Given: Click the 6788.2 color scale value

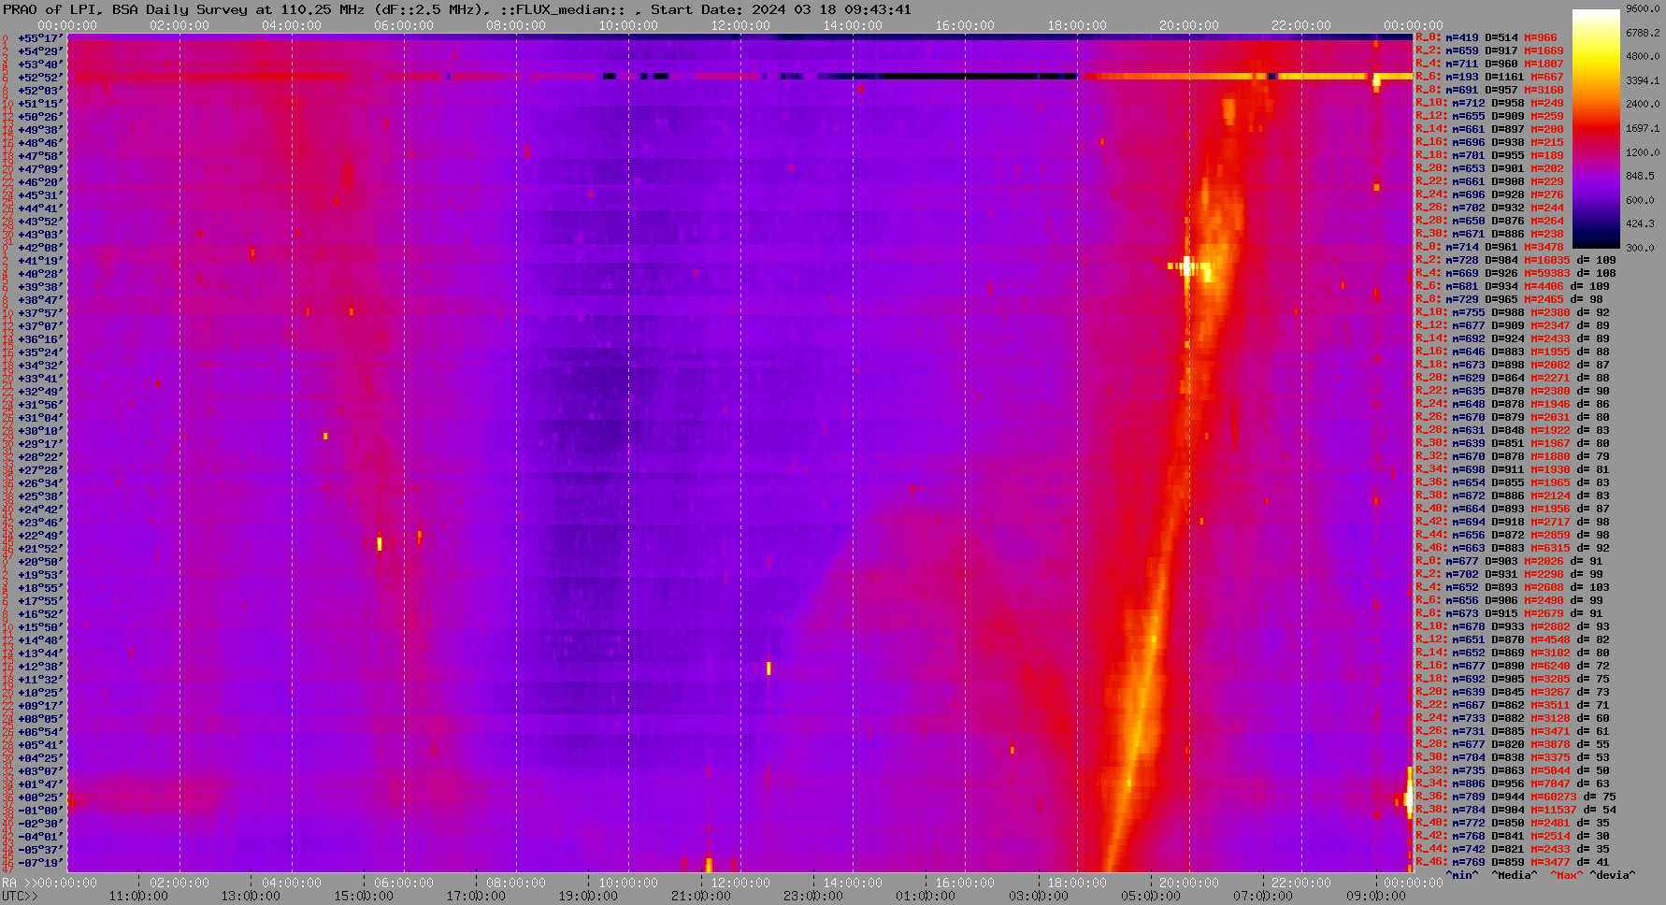Looking at the screenshot, I should [x=1643, y=33].
